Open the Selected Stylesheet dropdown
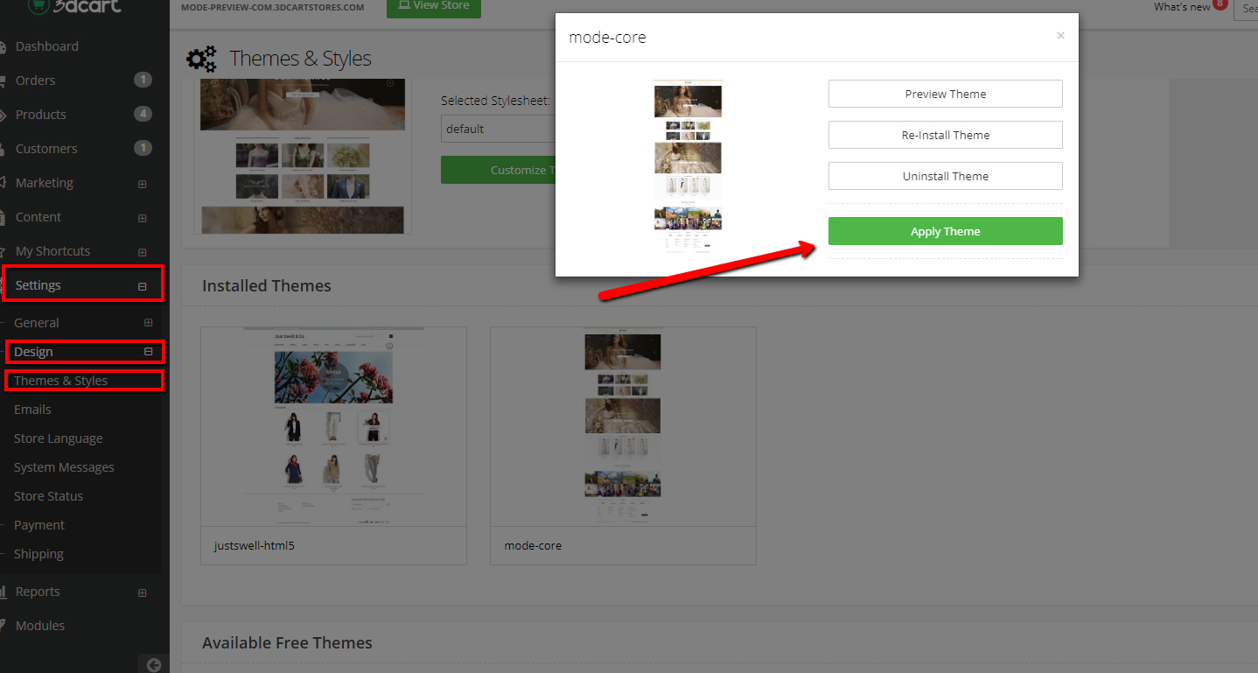This screenshot has width=1258, height=673. click(499, 129)
